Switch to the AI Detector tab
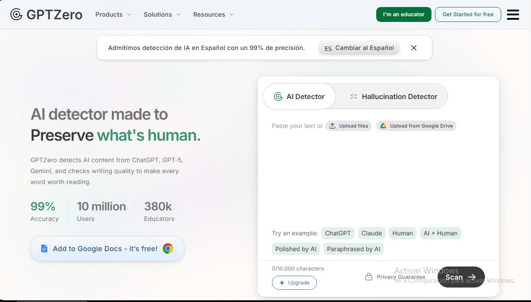The image size is (531, 302). 299,96
